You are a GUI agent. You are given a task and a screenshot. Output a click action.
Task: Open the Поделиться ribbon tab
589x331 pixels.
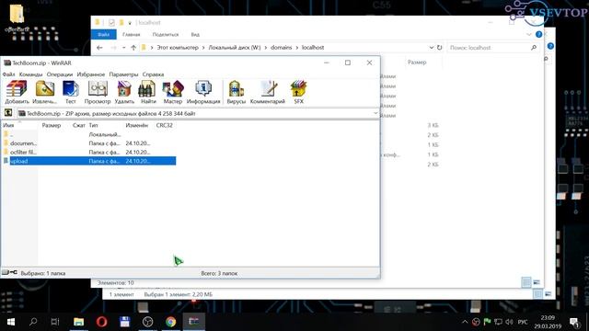[166, 35]
